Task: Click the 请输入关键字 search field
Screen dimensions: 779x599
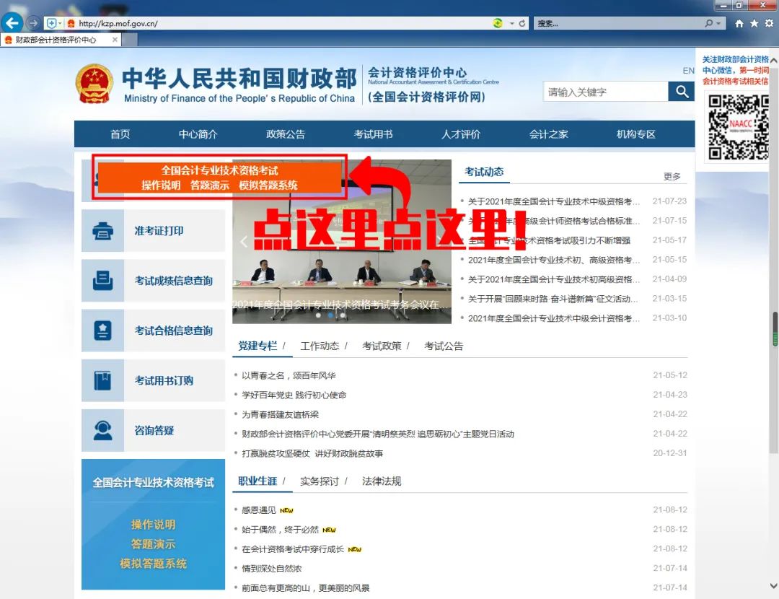Action: (606, 92)
